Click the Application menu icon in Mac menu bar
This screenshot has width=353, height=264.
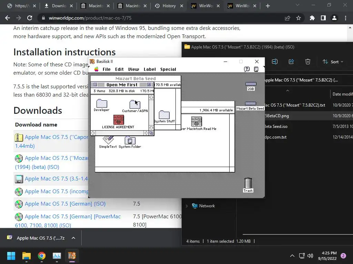pyautogui.click(x=256, y=69)
